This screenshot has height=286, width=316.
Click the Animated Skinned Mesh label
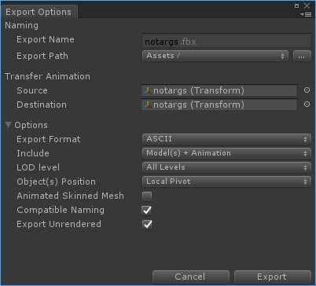(70, 196)
